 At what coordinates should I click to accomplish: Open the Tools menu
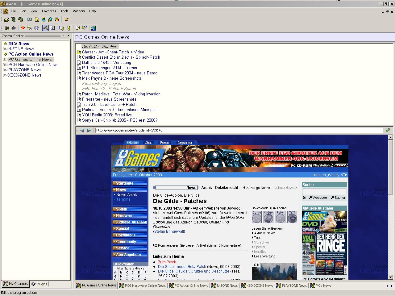click(64, 11)
